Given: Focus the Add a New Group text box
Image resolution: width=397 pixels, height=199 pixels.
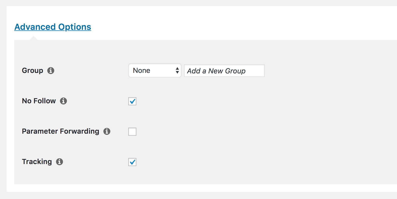Looking at the screenshot, I should click(x=224, y=71).
